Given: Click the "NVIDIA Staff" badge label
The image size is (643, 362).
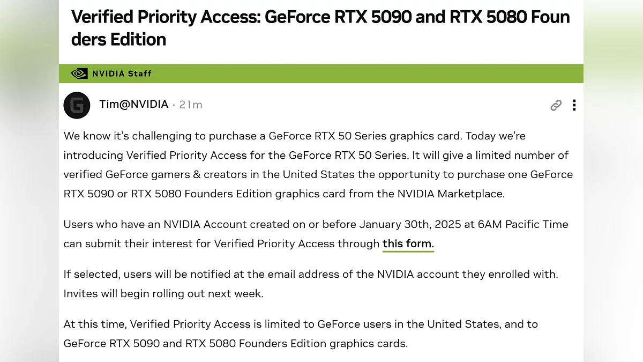Looking at the screenshot, I should [x=122, y=73].
